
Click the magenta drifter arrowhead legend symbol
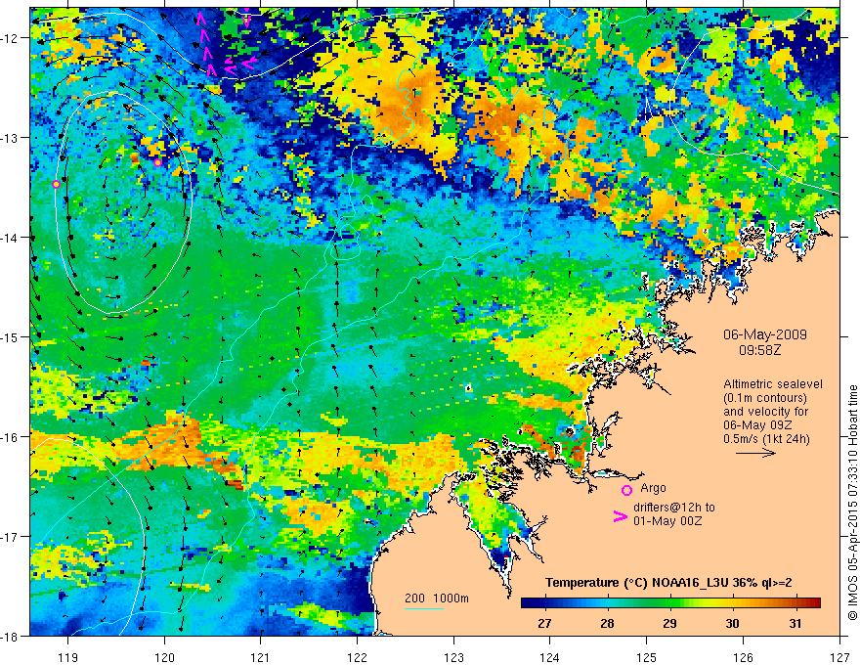pos(620,516)
